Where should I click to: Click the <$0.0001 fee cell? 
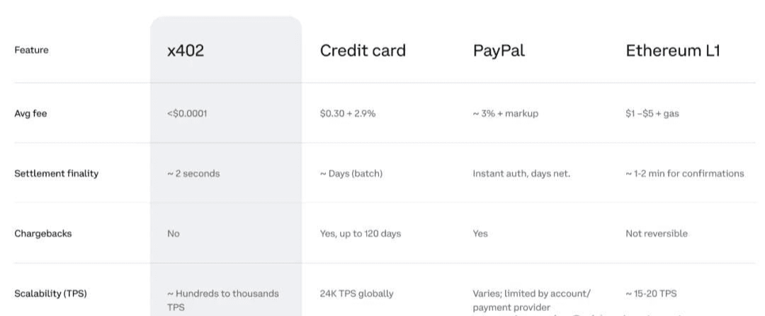(x=187, y=113)
